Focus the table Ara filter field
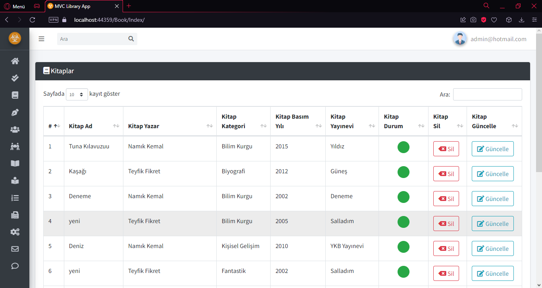Image resolution: width=542 pixels, height=288 pixels. (487, 94)
